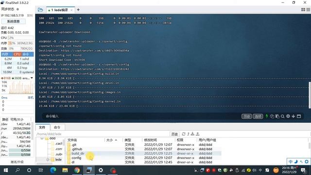This screenshot has height=175, width=311.
Task: Click the download file icon in the file toolbar
Action: click(x=192, y=134)
